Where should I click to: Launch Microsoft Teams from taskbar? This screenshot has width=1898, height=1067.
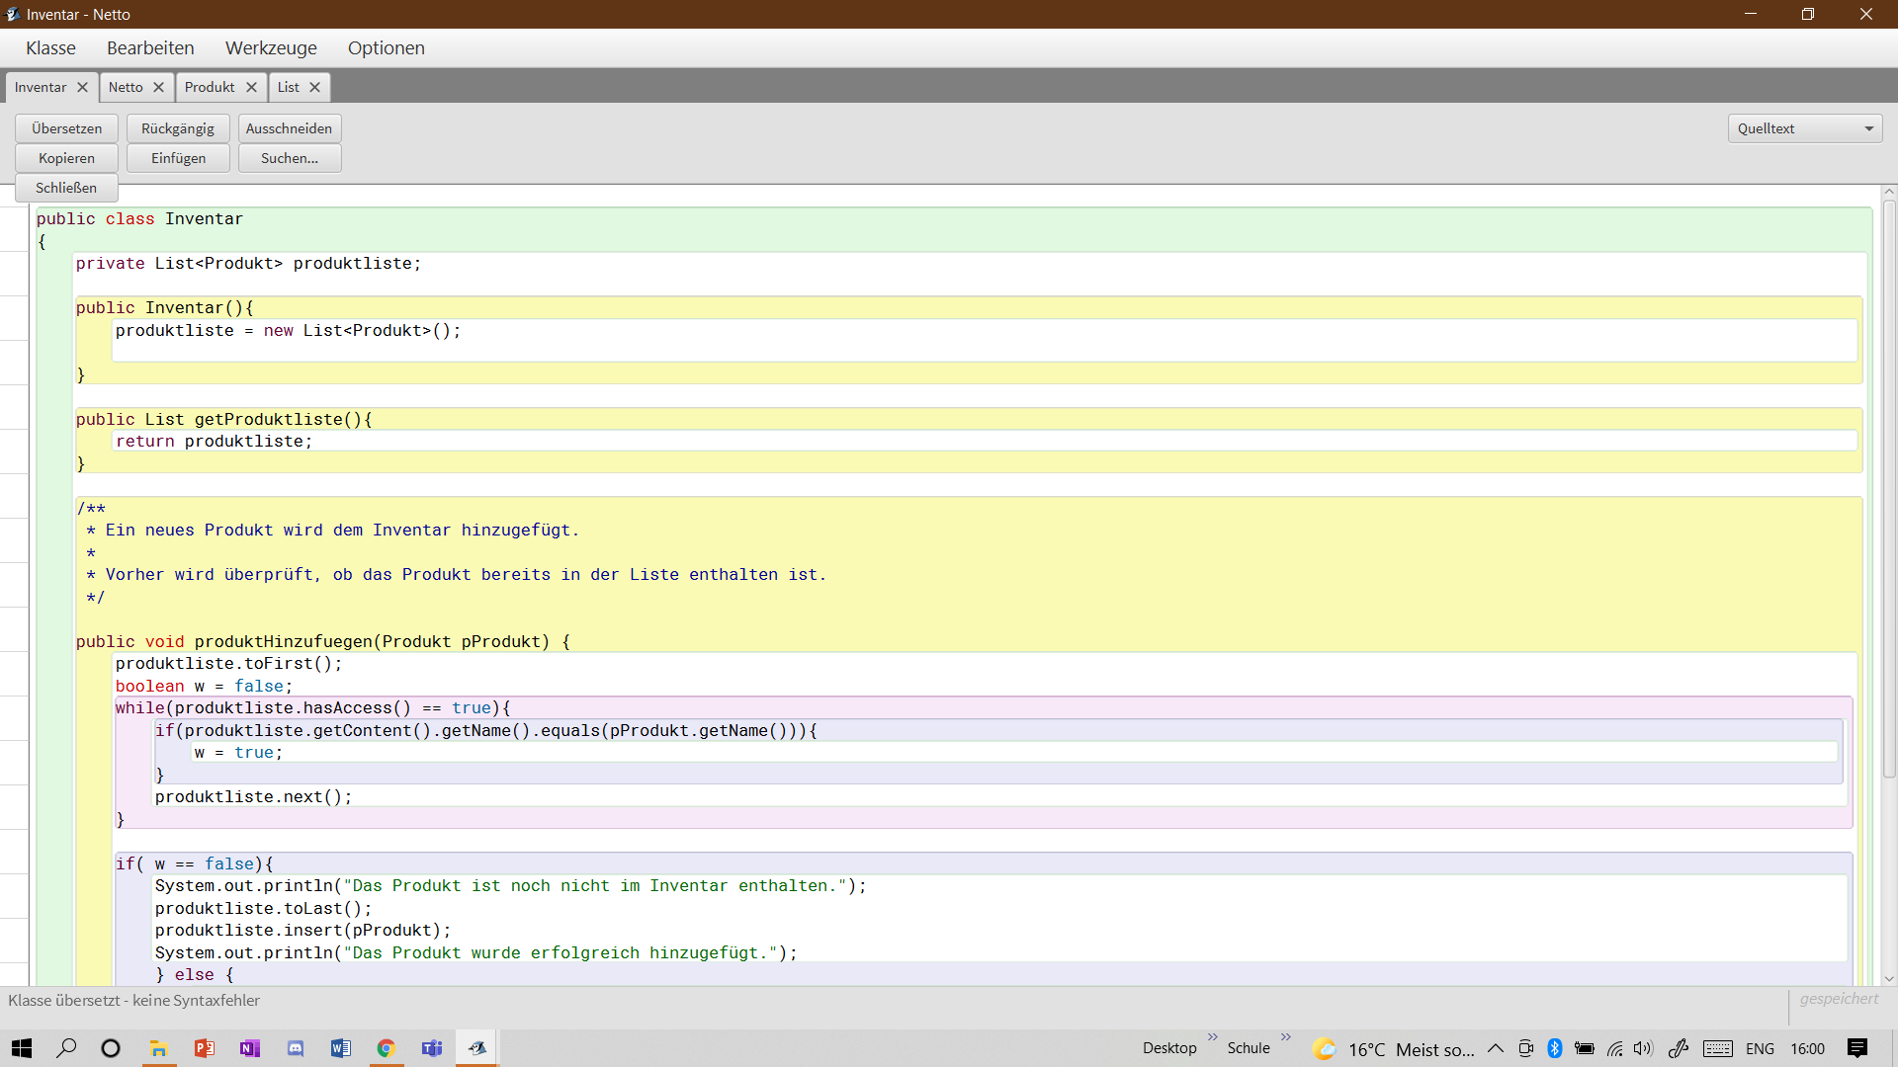pos(432,1048)
